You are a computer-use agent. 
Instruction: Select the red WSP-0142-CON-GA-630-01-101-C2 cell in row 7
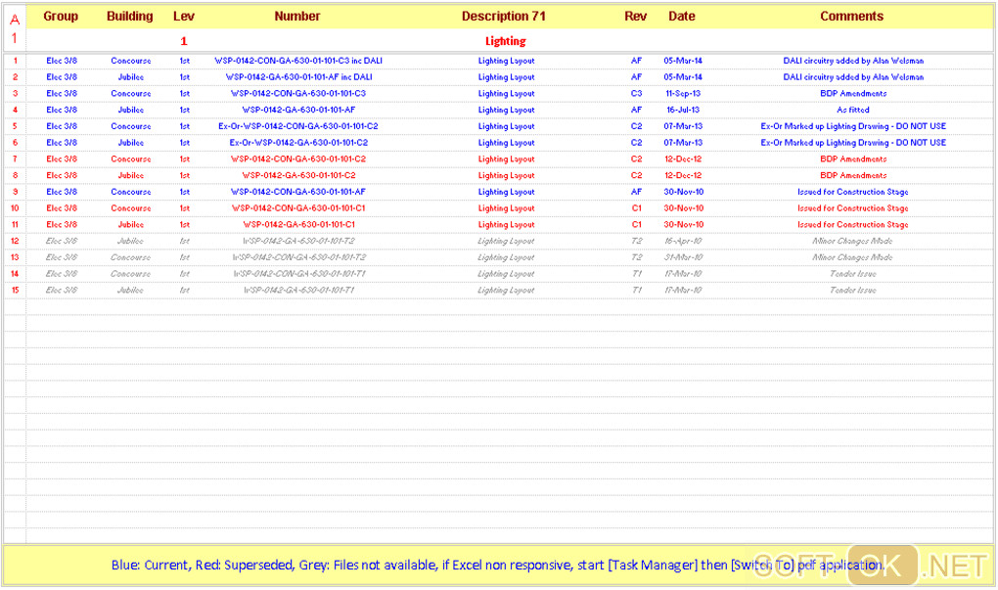297,159
